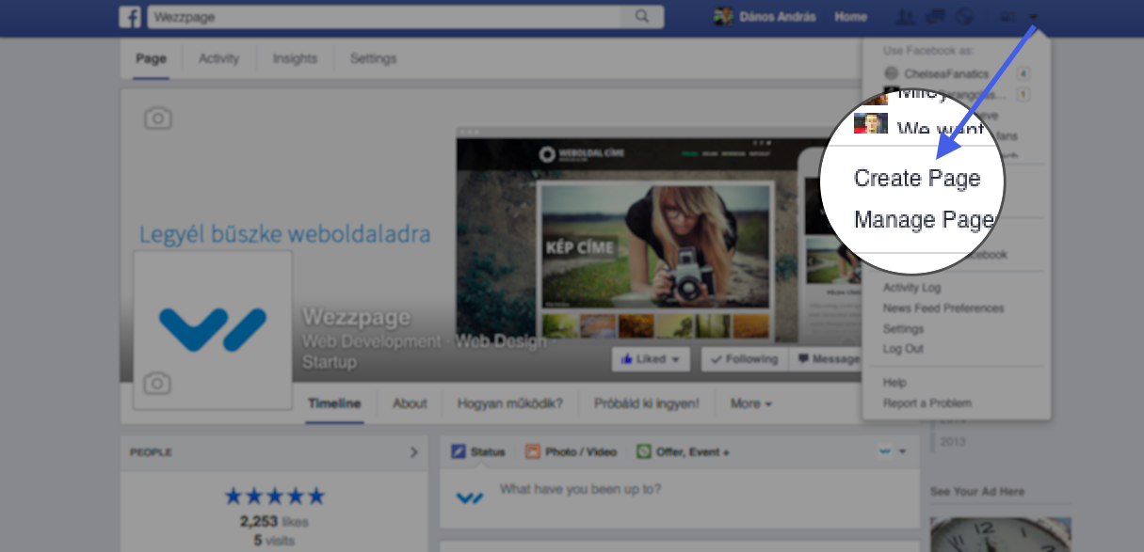The image size is (1144, 552).
Task: Click the clock ad thumbnail
Action: coord(1000,532)
